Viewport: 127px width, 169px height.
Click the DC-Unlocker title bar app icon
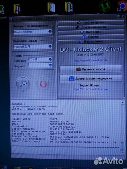tap(12, 19)
